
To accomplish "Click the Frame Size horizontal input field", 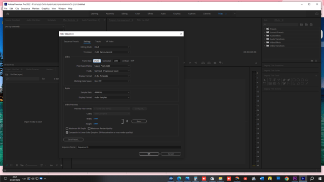I will point(97,61).
